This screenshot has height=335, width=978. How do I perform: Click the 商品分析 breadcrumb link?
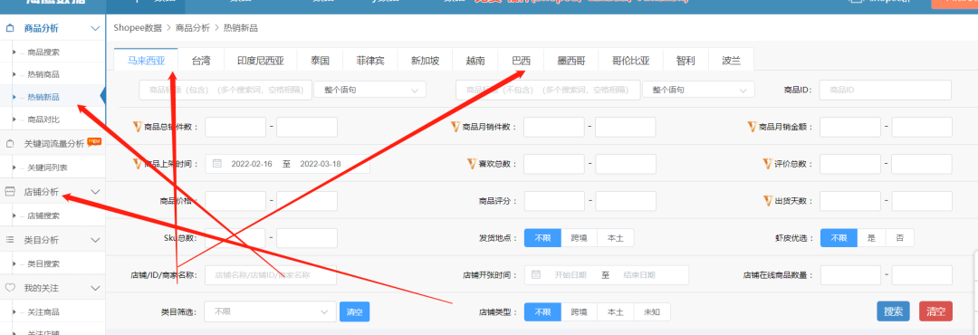(193, 27)
